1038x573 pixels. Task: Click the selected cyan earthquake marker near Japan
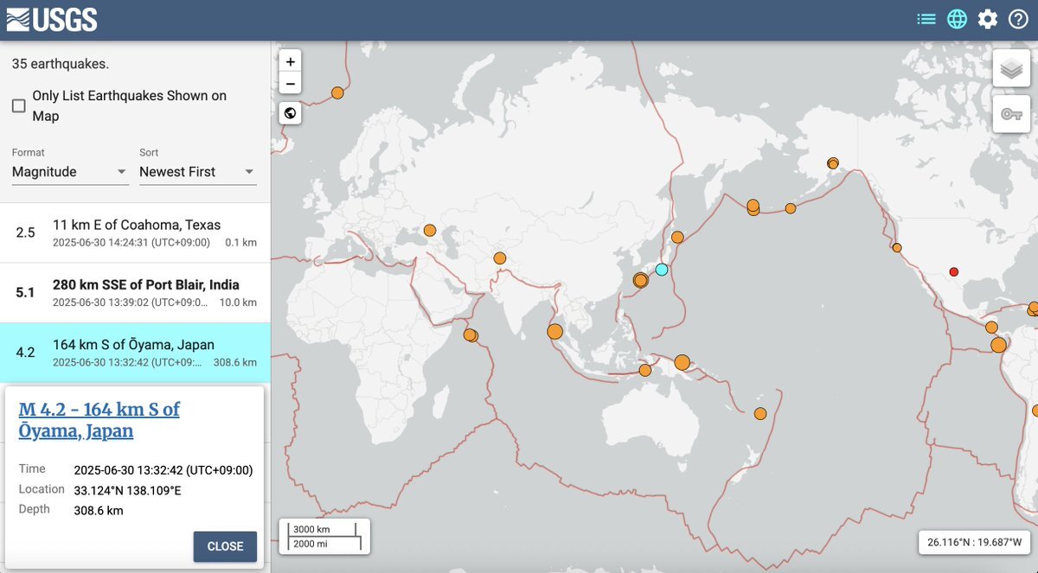[662, 270]
